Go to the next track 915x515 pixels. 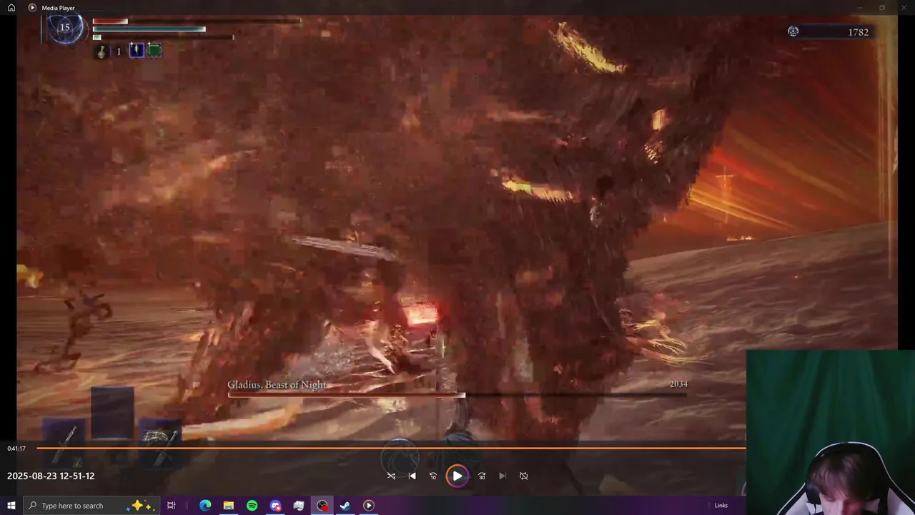(x=503, y=476)
